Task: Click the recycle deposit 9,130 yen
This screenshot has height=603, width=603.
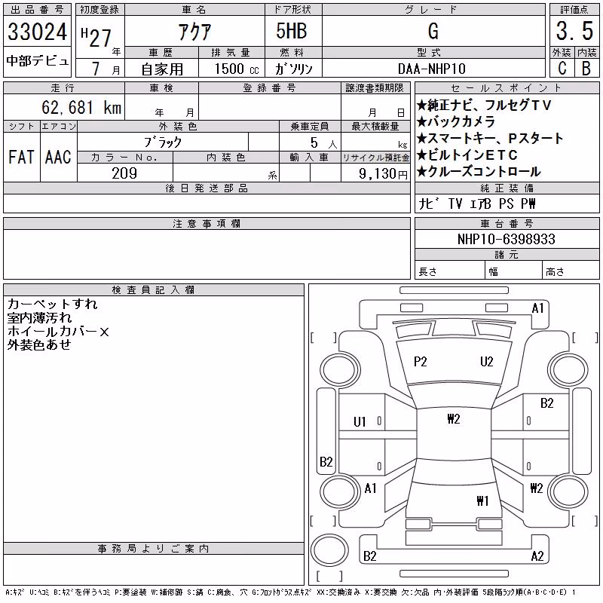Action: coord(383,174)
